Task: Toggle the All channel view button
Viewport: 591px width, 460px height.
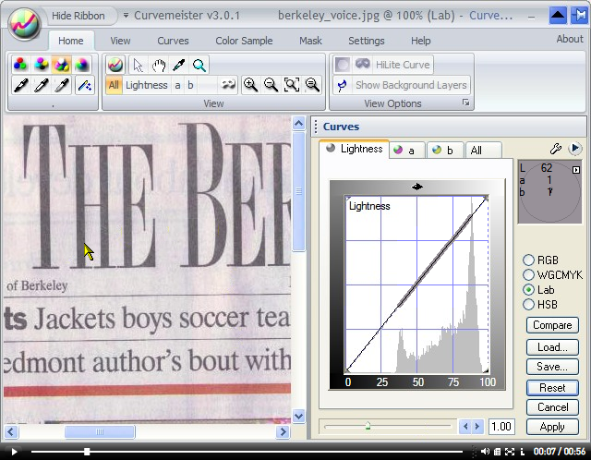Action: (114, 85)
